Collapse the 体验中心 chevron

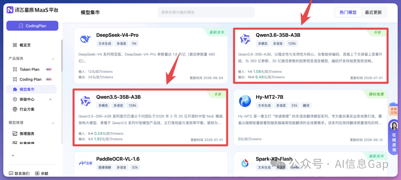click(x=50, y=99)
